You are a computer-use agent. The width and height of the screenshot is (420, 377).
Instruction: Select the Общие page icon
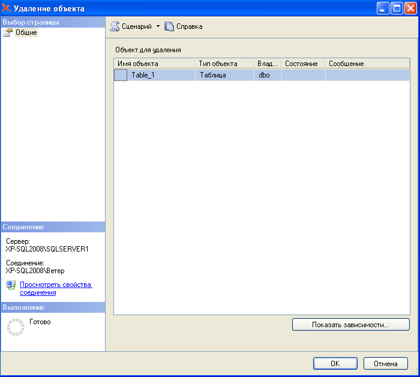coord(8,32)
